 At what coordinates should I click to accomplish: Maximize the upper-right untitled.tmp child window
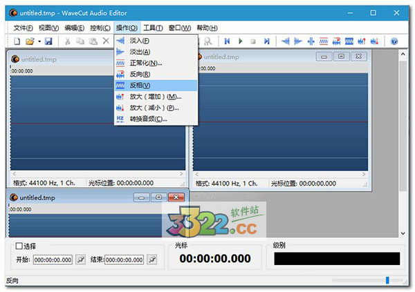coord(342,57)
